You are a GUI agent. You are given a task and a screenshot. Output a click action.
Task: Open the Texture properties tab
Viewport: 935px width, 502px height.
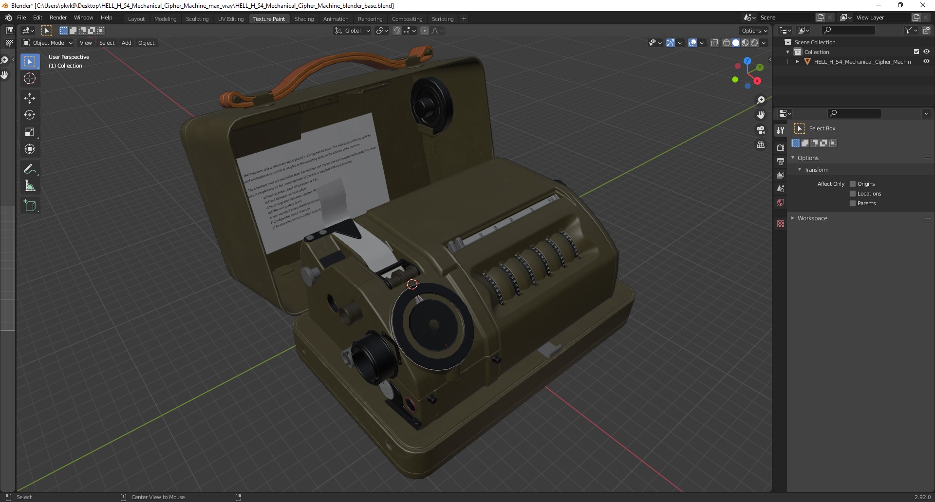point(781,223)
